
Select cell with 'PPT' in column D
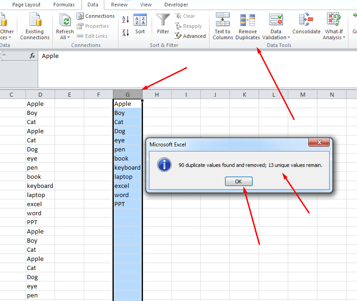[40, 222]
